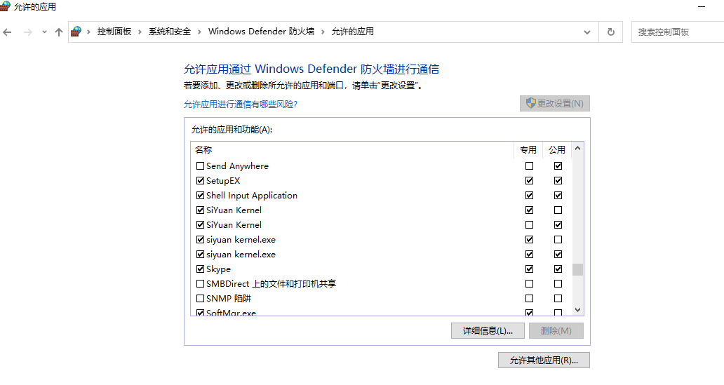Expand the address bar history dropdown
The width and height of the screenshot is (724, 385).
587,32
